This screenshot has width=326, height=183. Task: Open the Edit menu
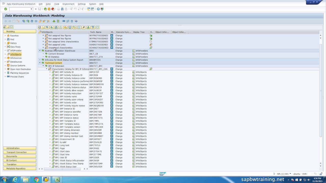(40, 4)
